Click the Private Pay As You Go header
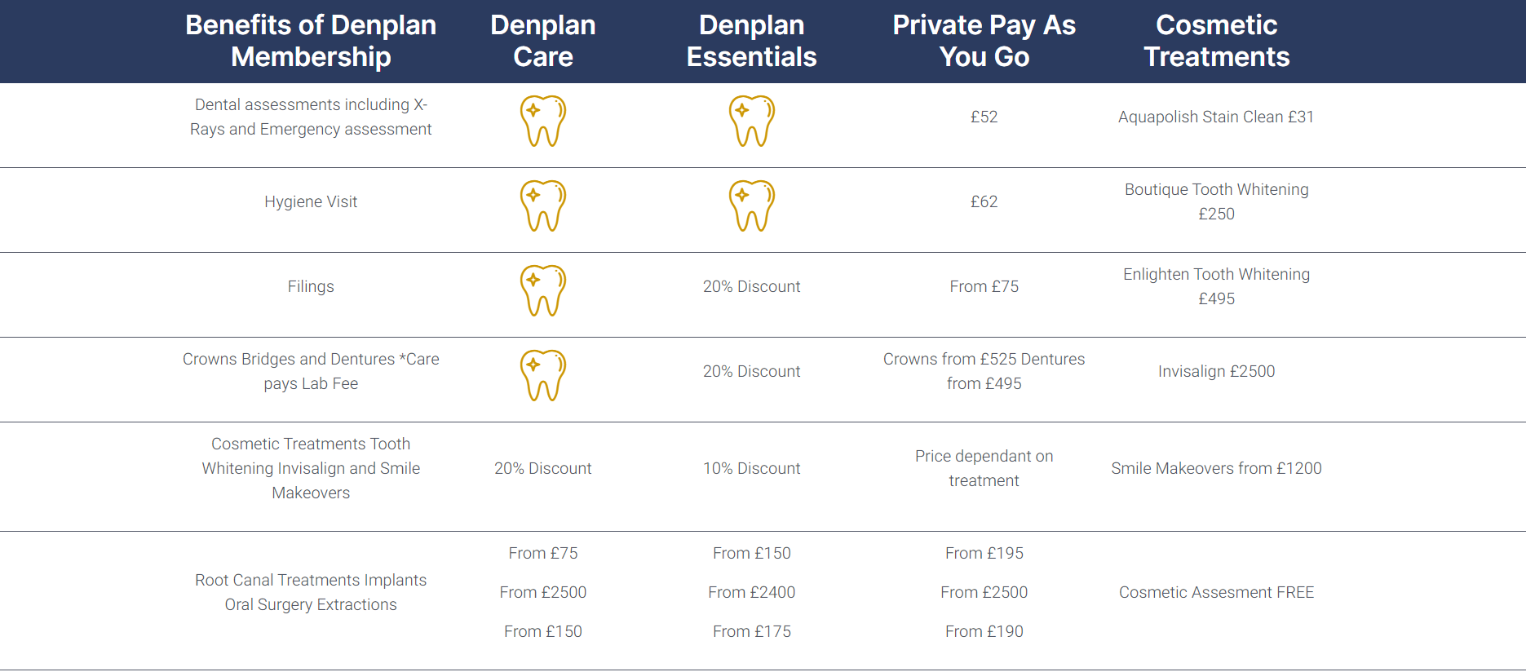Screen dimensions: 1526x672 pos(984,41)
